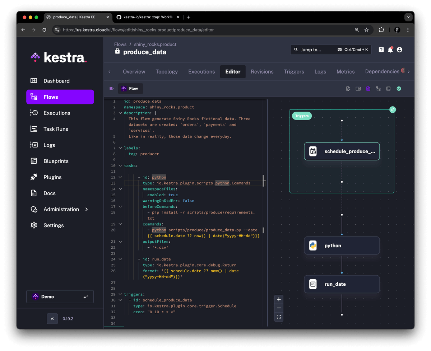Select the run_date task node
Screen dimensions: 431x351
tap(342, 284)
